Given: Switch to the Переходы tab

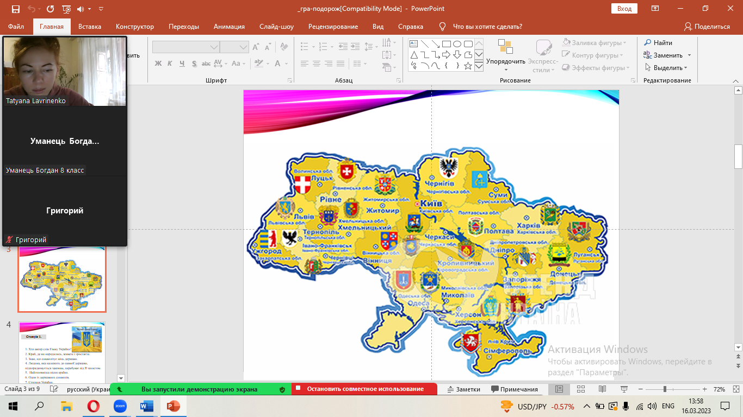Looking at the screenshot, I should point(184,27).
